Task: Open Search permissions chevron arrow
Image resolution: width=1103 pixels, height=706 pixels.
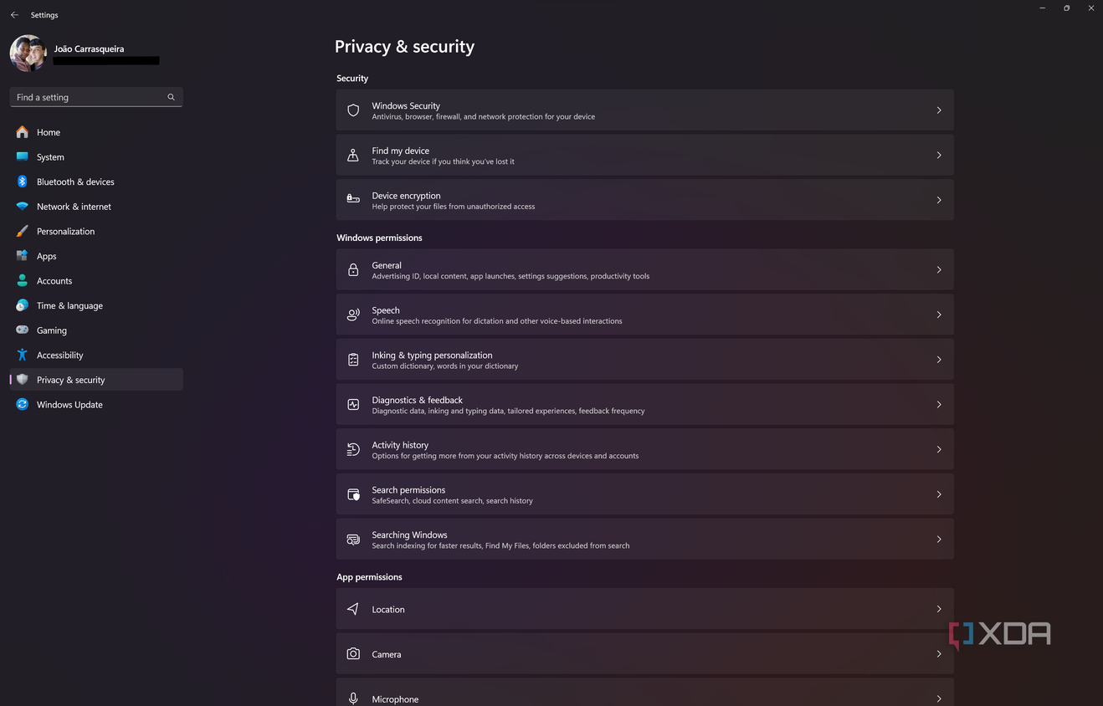Action: [x=939, y=494]
